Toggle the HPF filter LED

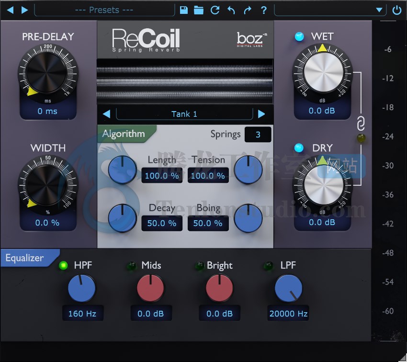[63, 265]
